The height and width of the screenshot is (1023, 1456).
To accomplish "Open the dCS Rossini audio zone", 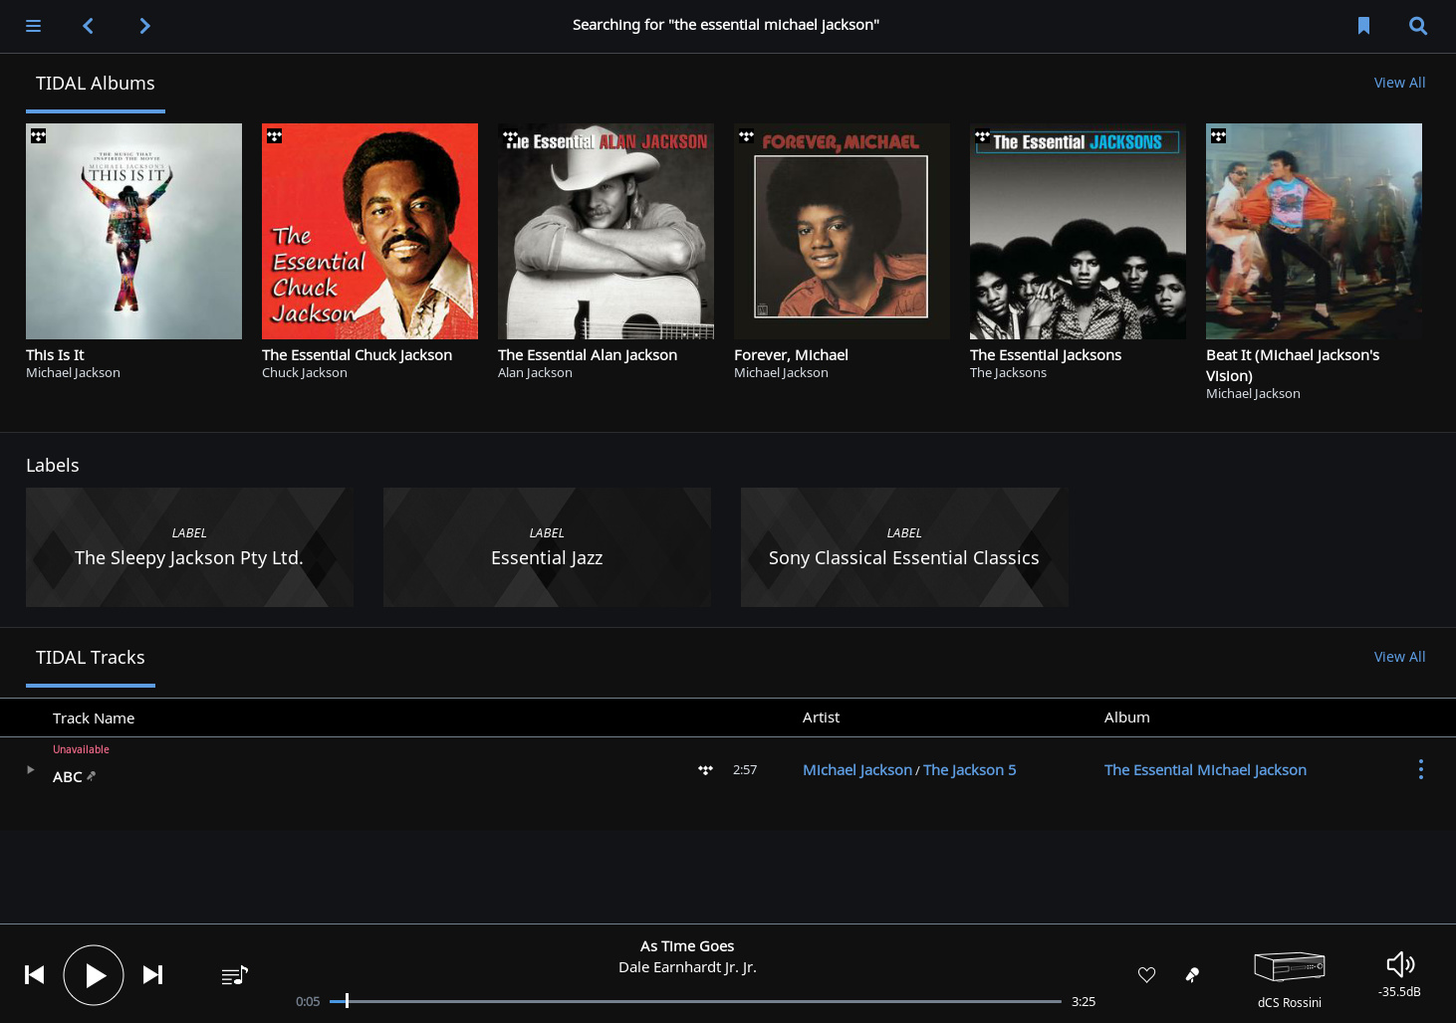I will coord(1289,979).
